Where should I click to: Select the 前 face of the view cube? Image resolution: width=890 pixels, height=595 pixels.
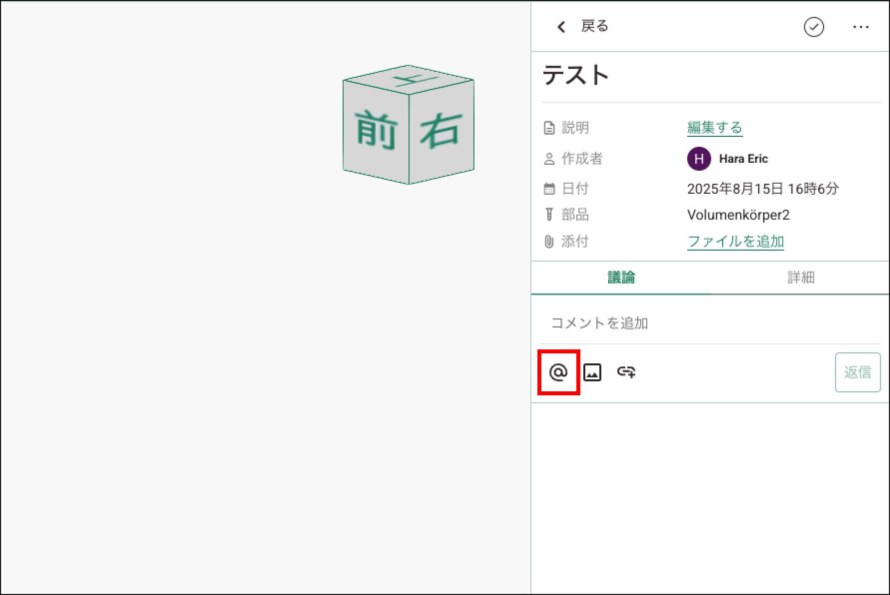pyautogui.click(x=376, y=131)
